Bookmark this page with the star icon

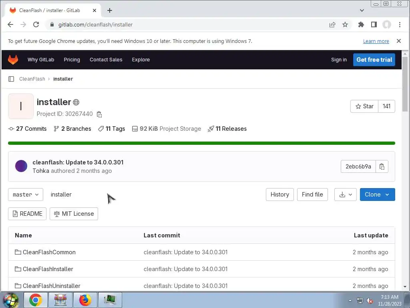(x=345, y=24)
